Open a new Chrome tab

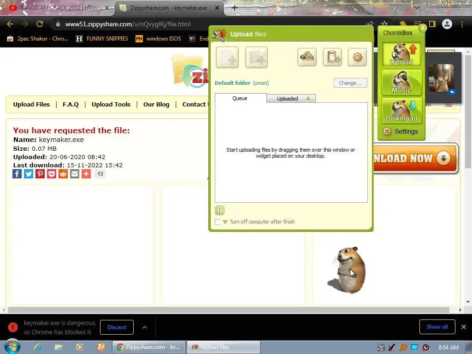tap(235, 8)
